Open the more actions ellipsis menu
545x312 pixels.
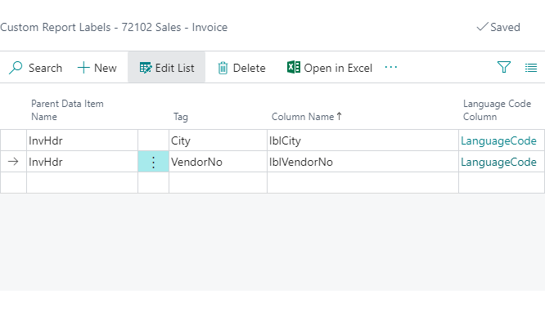(x=391, y=67)
